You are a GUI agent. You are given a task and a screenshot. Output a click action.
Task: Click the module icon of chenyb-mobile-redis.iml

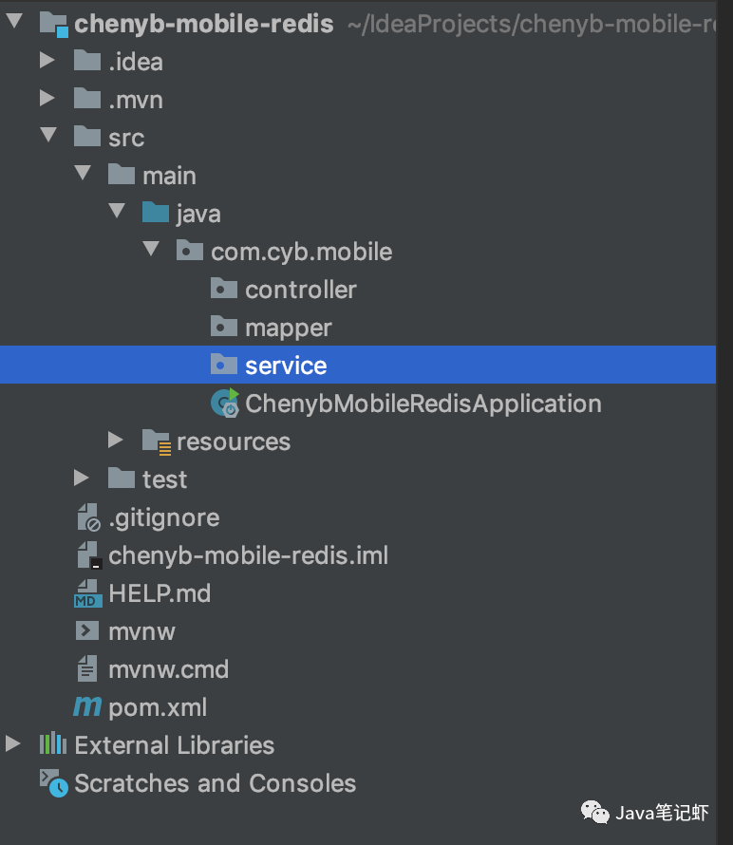[x=86, y=554]
